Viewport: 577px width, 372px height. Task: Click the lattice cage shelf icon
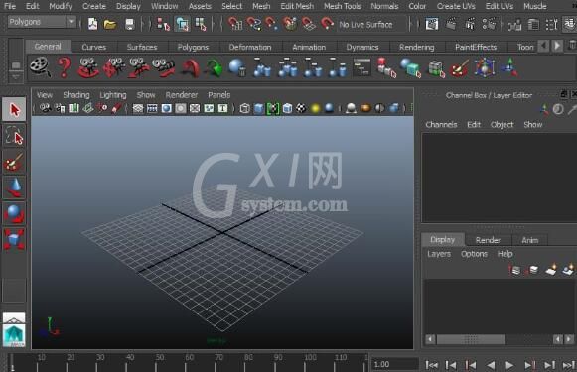click(484, 67)
